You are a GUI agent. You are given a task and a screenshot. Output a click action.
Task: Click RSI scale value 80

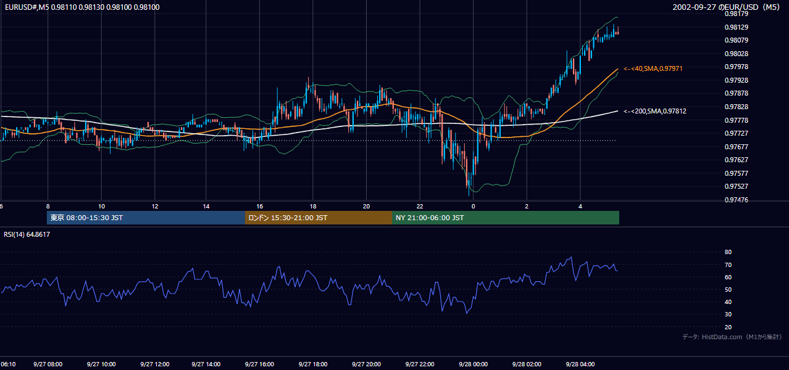[728, 252]
